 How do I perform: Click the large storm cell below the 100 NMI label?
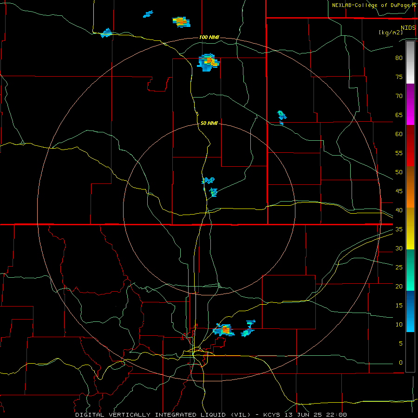[x=209, y=62]
